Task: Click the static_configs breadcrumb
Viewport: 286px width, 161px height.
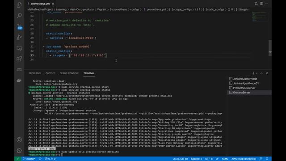Action: coord(214,9)
